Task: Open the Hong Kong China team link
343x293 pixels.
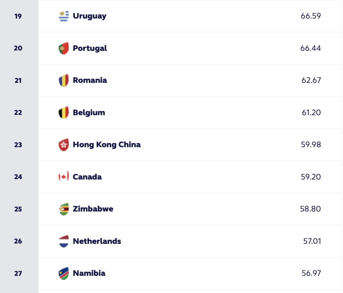Action: [106, 145]
